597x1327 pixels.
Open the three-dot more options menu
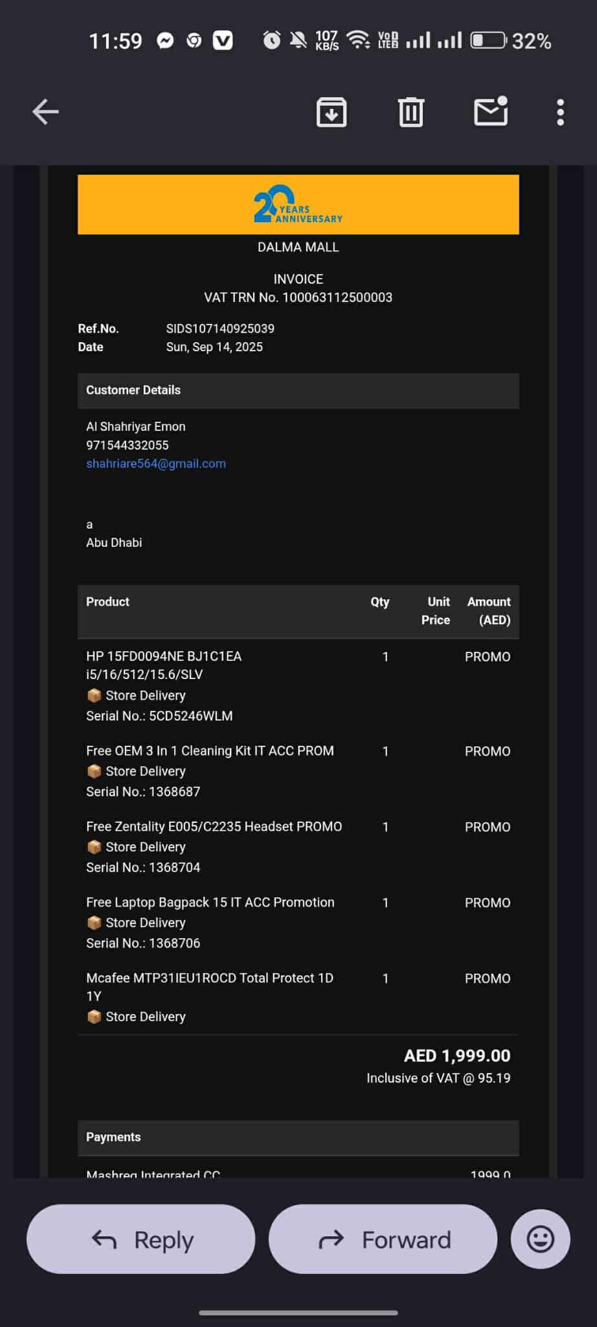point(560,112)
